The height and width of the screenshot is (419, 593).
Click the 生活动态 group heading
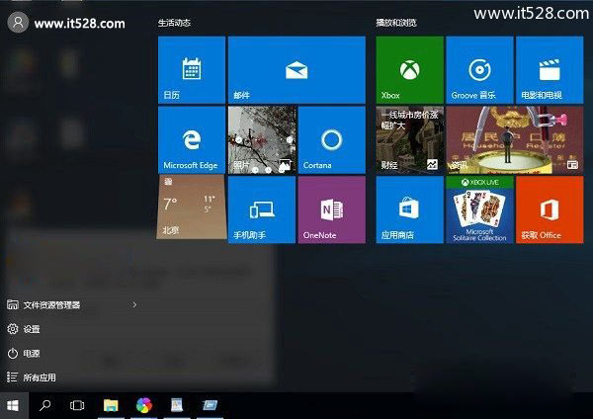coord(174,23)
